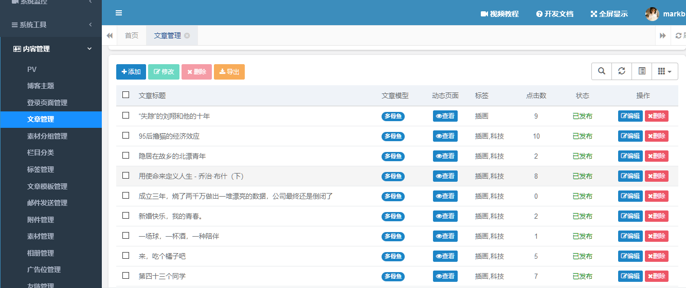Click the blue 添加 button
This screenshot has height=288, width=686.
131,72
